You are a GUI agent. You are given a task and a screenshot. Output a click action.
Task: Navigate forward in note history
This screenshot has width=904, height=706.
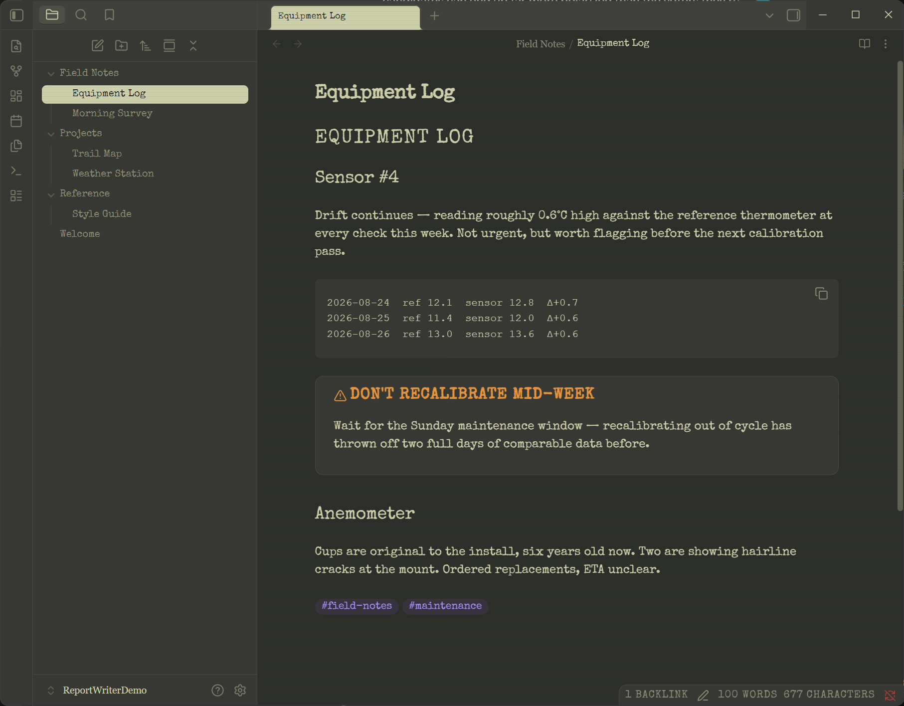298,44
